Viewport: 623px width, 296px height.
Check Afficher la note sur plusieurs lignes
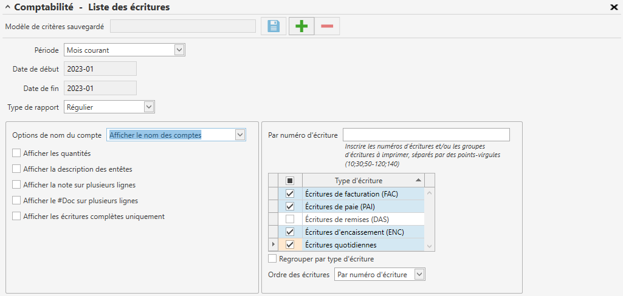coord(16,184)
